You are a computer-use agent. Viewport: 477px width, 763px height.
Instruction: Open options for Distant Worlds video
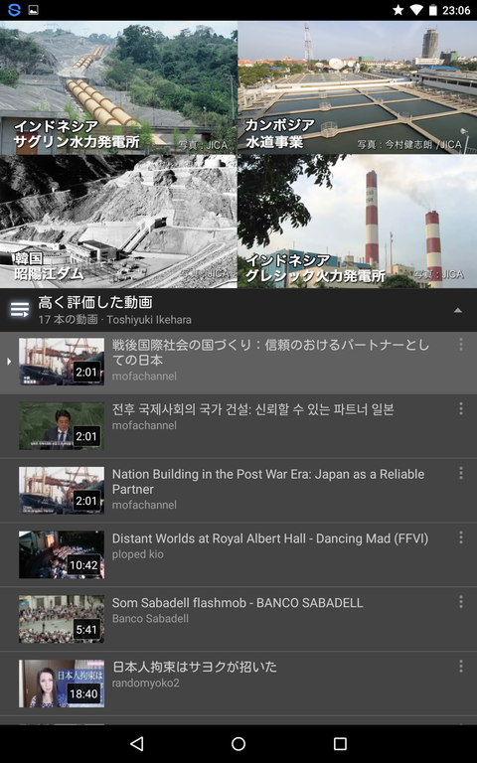click(x=460, y=537)
